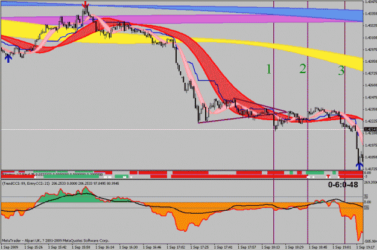Select the red down arrow at the price peak
The image size is (377, 250).
pos(85,4)
